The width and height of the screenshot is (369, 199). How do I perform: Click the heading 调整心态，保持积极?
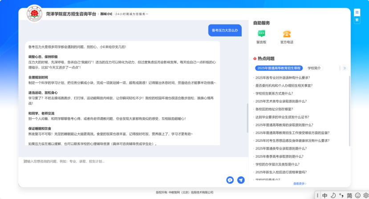tap(43, 57)
